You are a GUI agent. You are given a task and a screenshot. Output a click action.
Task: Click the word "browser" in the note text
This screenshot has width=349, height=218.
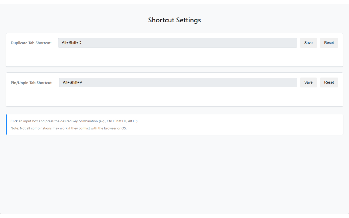click(110, 128)
